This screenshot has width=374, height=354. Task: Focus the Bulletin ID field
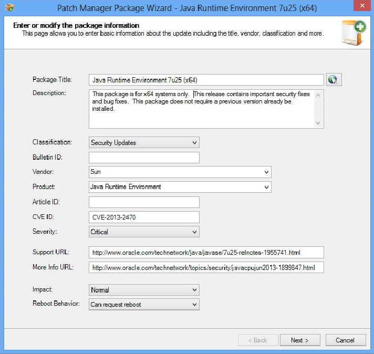[144, 158]
